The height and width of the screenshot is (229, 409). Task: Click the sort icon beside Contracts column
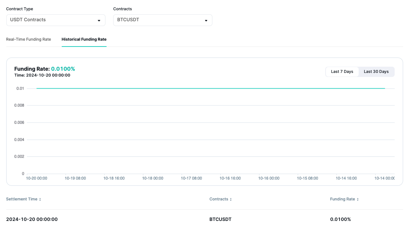(231, 199)
